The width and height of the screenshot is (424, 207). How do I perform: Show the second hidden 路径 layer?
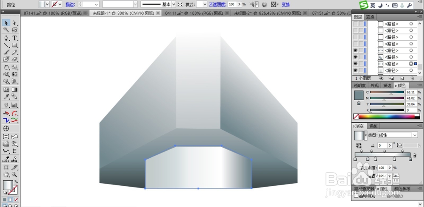coord(355,30)
